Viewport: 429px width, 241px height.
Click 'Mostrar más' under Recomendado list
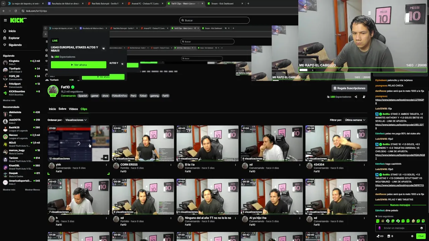[9, 190]
